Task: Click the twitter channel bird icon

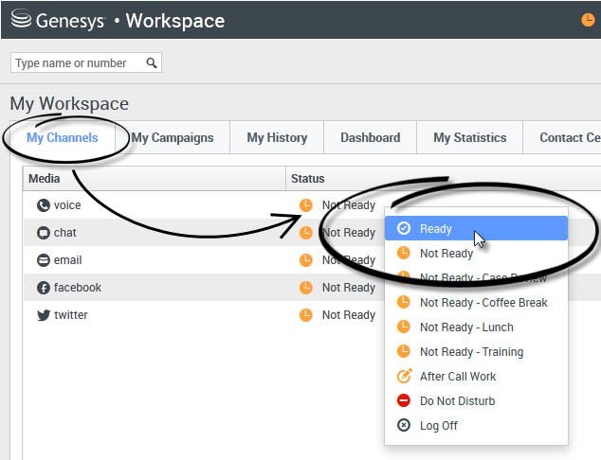Action: (x=44, y=315)
